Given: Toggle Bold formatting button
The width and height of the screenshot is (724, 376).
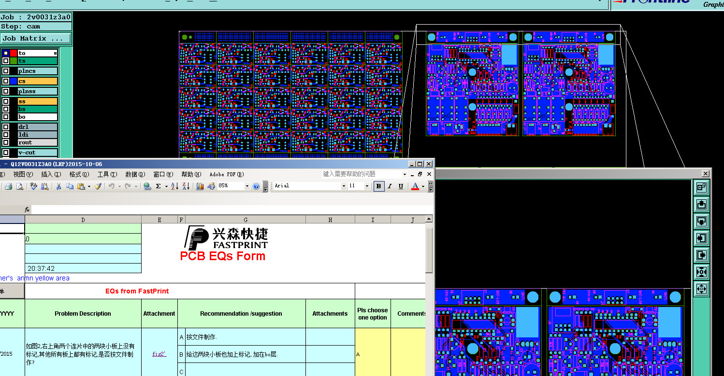Looking at the screenshot, I should point(379,186).
